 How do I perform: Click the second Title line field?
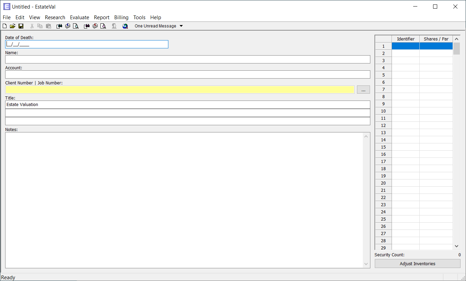click(x=188, y=113)
